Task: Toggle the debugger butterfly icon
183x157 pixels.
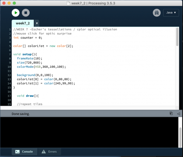Action: click(157, 13)
